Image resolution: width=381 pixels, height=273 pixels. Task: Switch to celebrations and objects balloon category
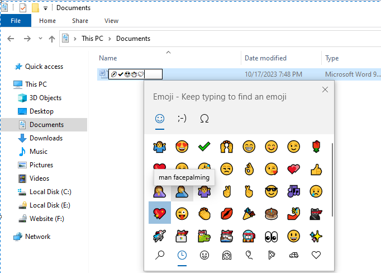[x=249, y=255]
